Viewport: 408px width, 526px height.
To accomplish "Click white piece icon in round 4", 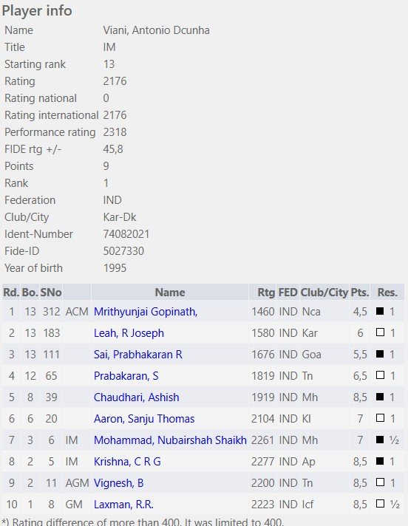I will point(380,375).
